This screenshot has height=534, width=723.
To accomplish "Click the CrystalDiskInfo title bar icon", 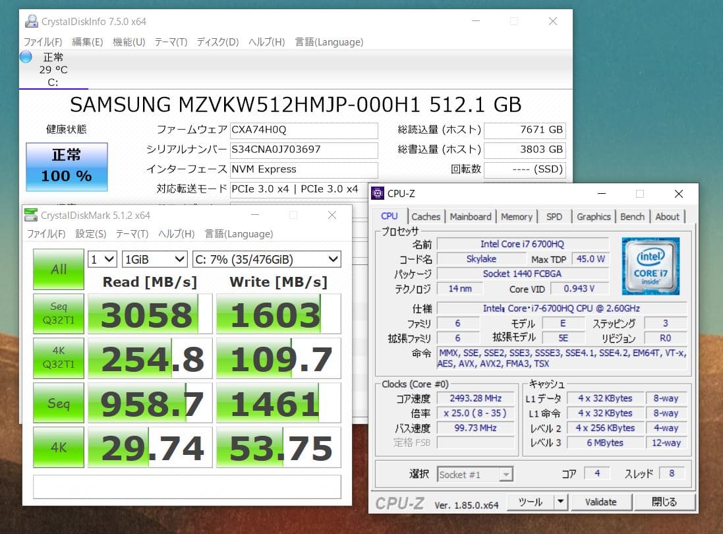I will tap(31, 21).
